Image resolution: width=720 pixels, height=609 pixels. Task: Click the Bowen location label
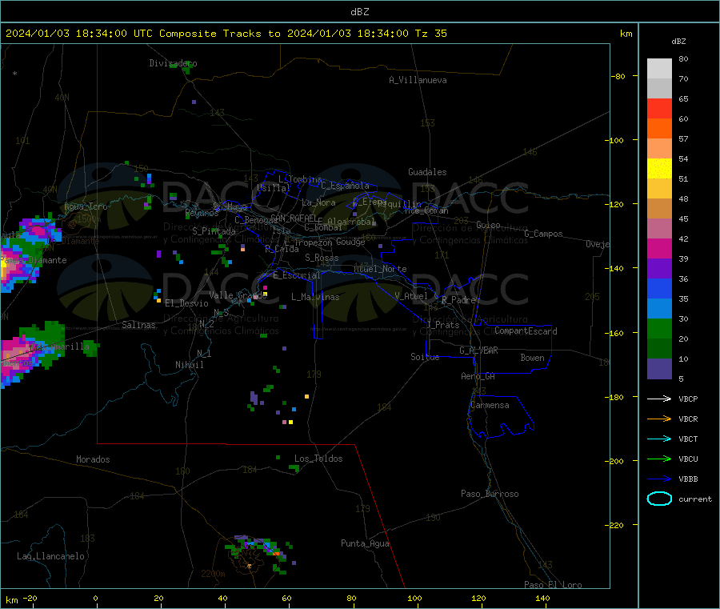click(x=532, y=357)
